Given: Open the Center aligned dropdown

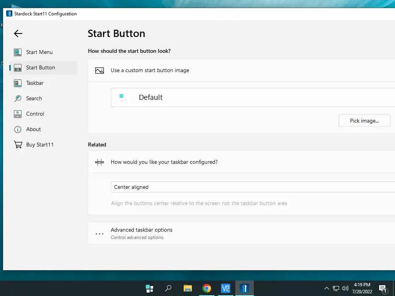Looking at the screenshot, I should [x=253, y=187].
